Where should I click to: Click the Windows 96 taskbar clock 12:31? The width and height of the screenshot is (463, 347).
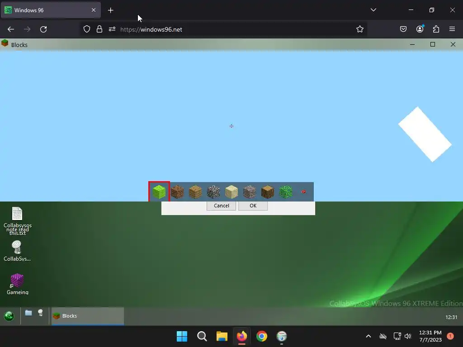click(x=451, y=317)
